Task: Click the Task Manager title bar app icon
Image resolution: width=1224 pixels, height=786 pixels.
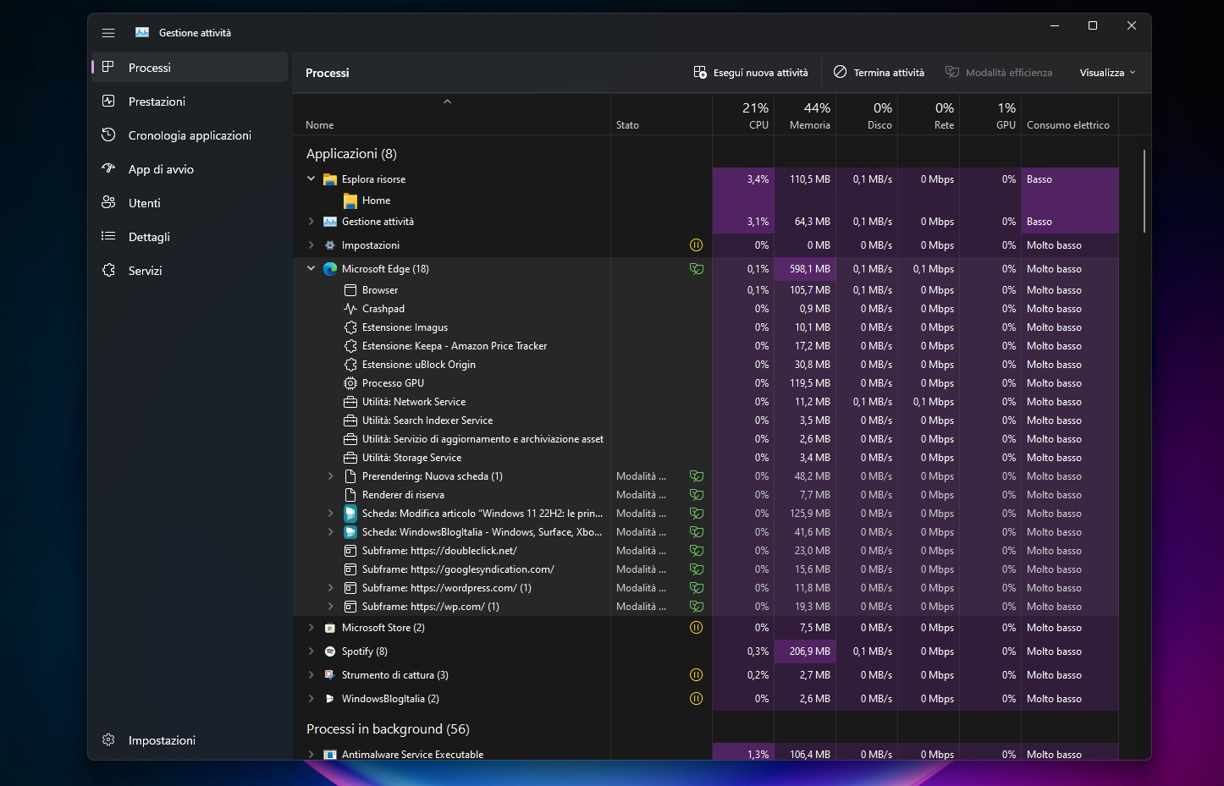Action: coord(142,32)
